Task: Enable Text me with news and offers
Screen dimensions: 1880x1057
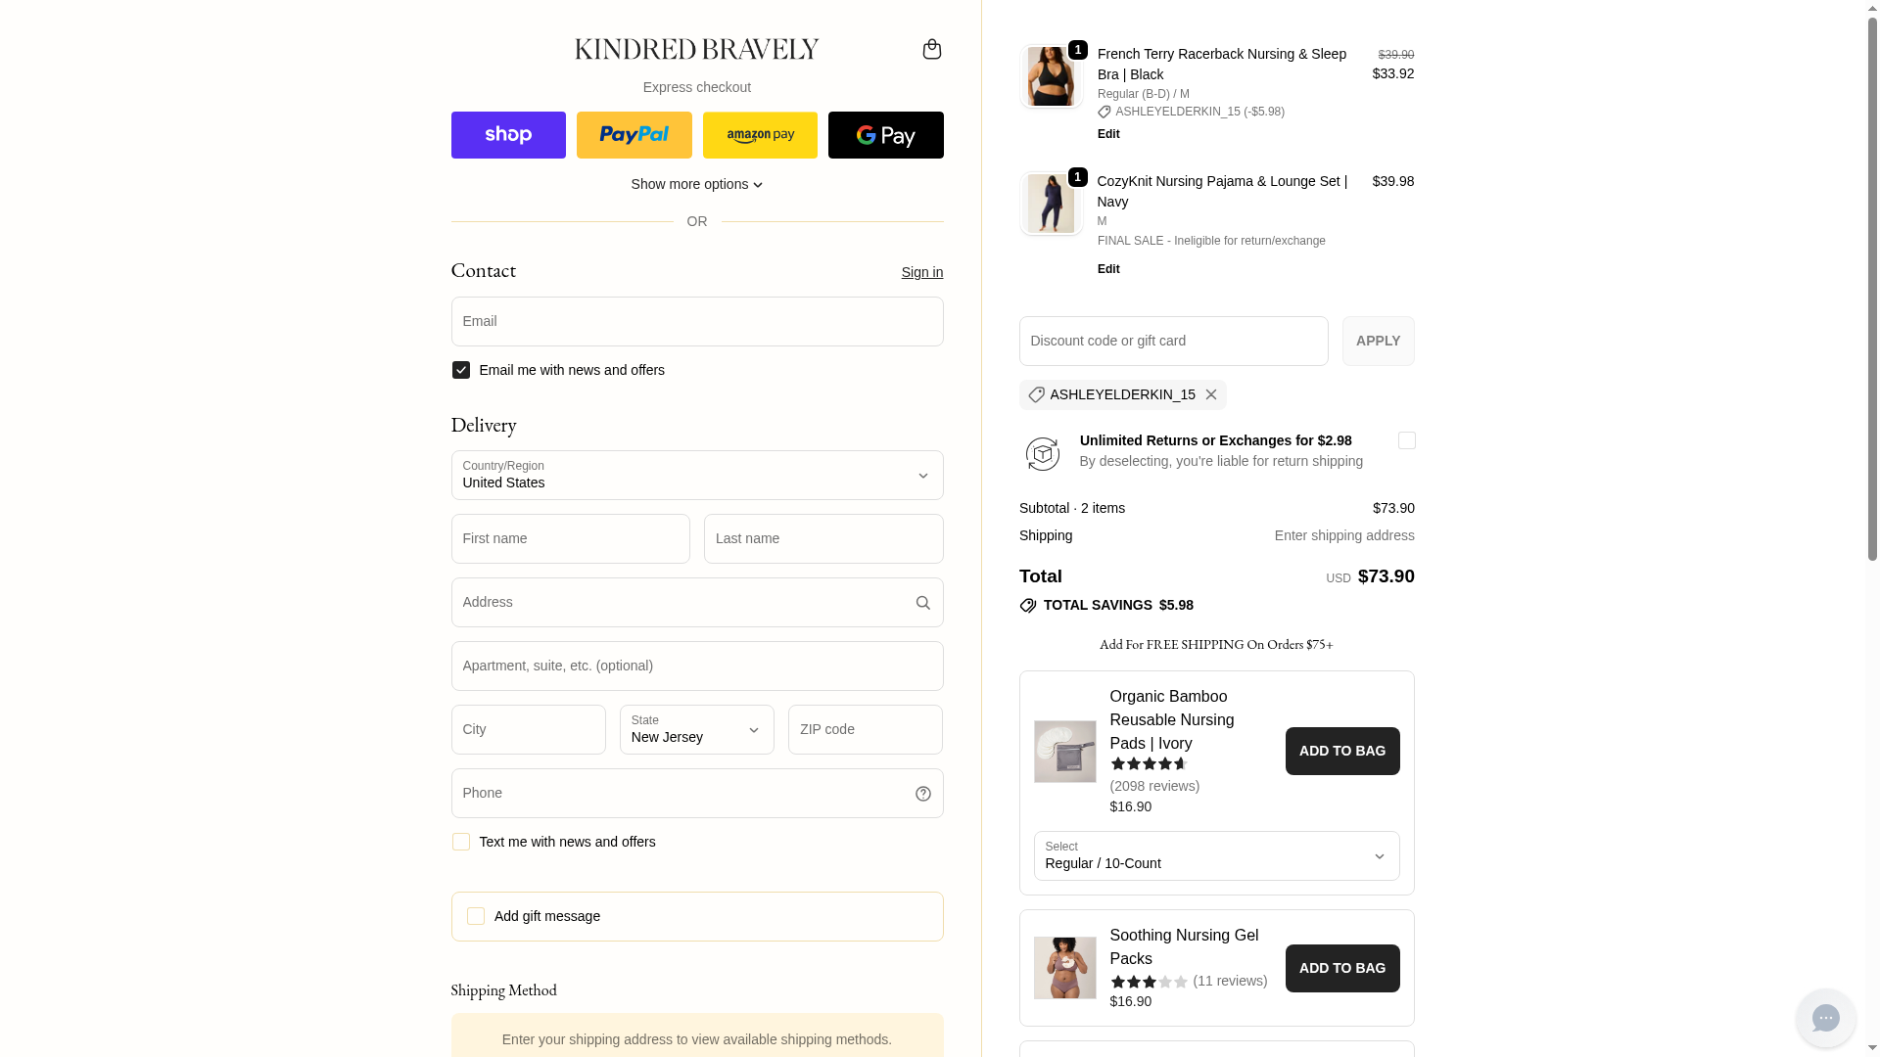Action: (461, 842)
